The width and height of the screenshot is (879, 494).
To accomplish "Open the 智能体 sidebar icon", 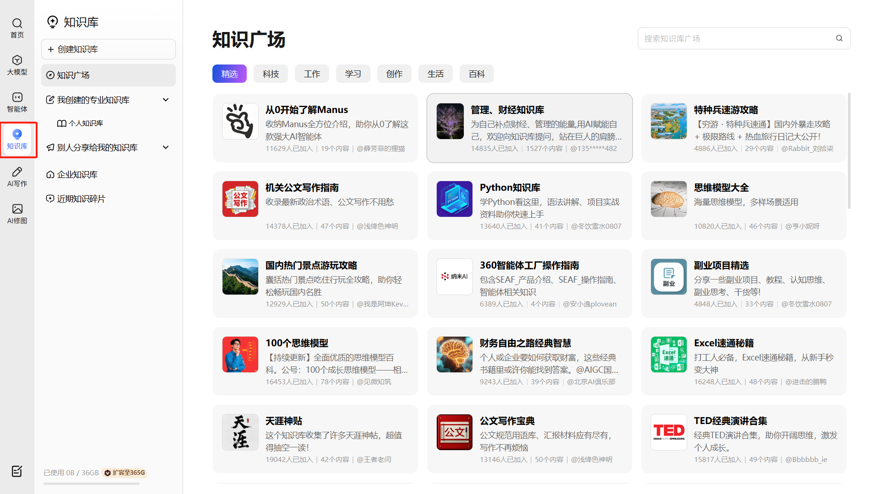I will pyautogui.click(x=17, y=97).
